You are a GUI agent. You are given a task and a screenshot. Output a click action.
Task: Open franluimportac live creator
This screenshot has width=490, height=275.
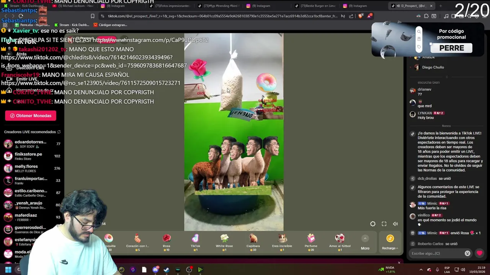point(31,181)
